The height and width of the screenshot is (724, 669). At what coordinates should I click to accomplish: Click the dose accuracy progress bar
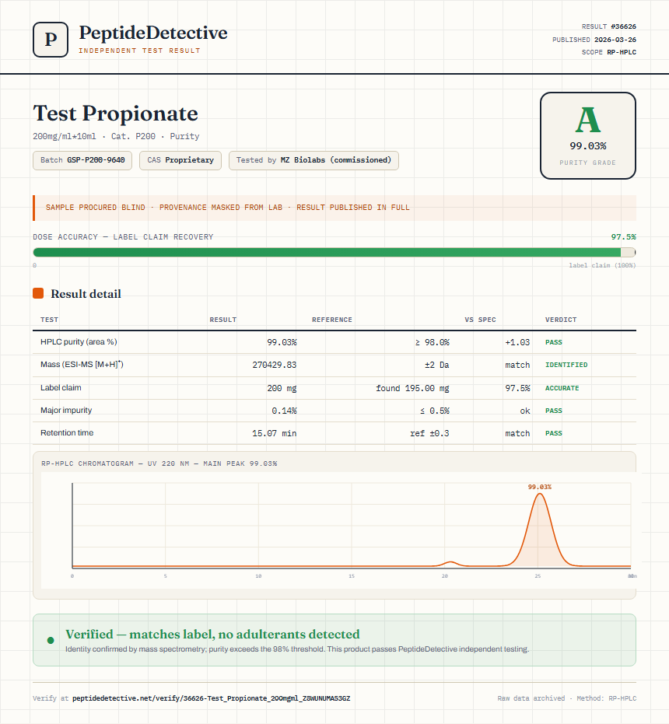334,252
